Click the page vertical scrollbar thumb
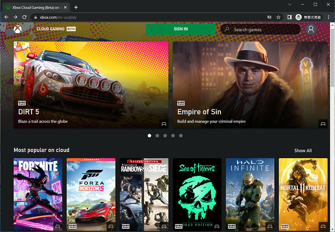Screen dimensions: 335x232 [x=332, y=58]
